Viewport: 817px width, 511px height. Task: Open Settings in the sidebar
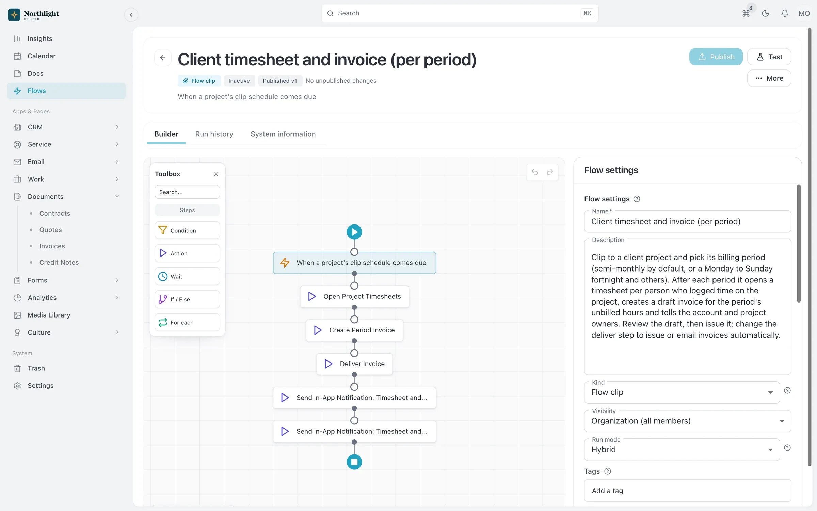coord(66,386)
